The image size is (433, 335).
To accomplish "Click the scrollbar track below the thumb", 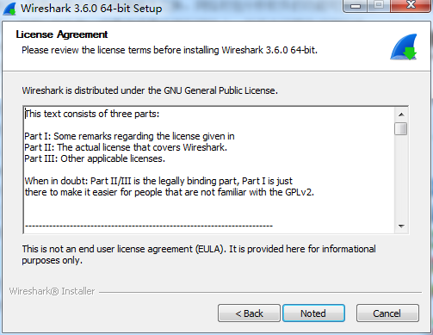I will [x=401, y=177].
